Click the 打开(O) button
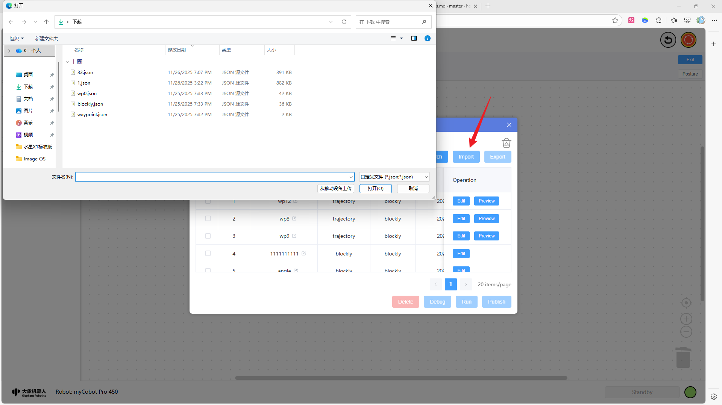The height and width of the screenshot is (405, 722). click(375, 189)
